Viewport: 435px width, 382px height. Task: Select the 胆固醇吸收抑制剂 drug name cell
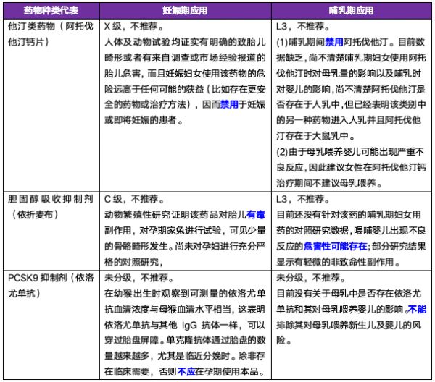50,204
